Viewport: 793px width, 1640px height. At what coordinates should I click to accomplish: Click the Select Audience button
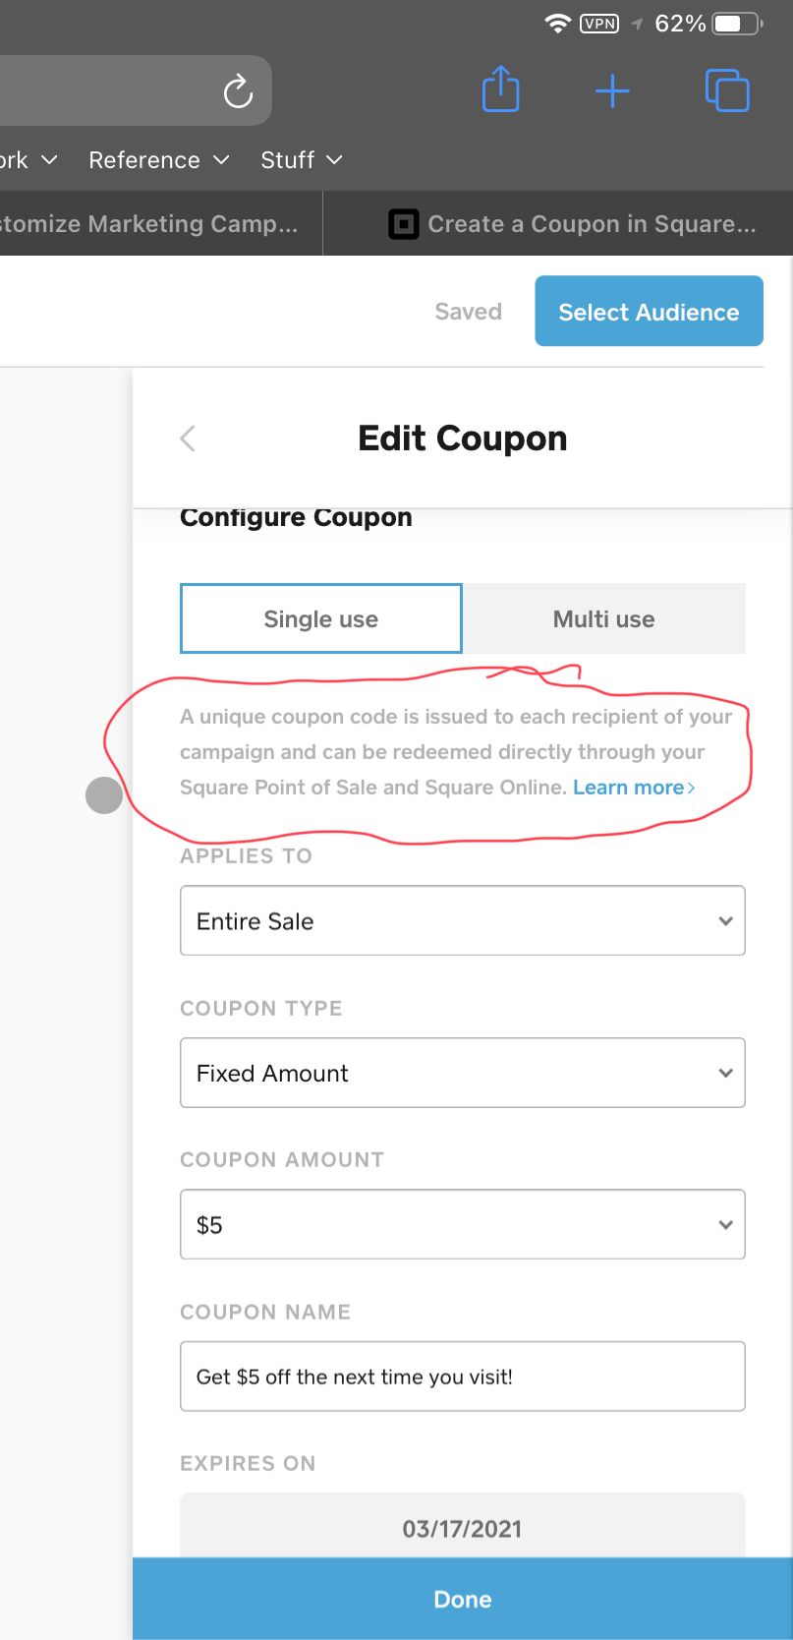(649, 312)
